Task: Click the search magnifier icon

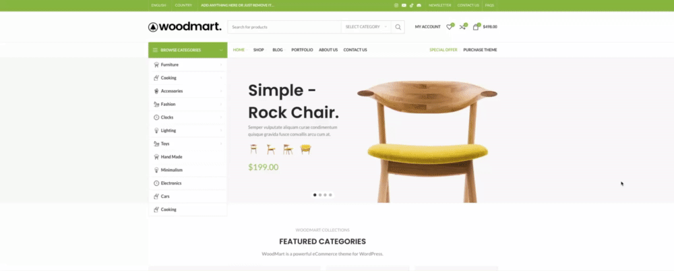Action: (398, 27)
